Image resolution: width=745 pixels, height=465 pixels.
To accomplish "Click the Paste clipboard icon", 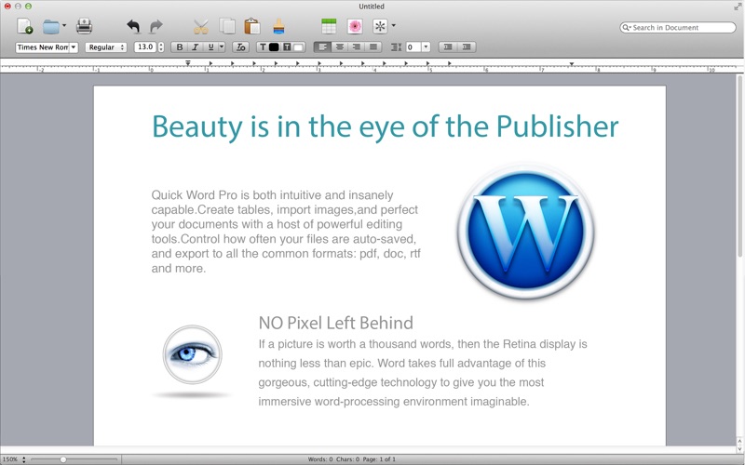I will click(251, 26).
